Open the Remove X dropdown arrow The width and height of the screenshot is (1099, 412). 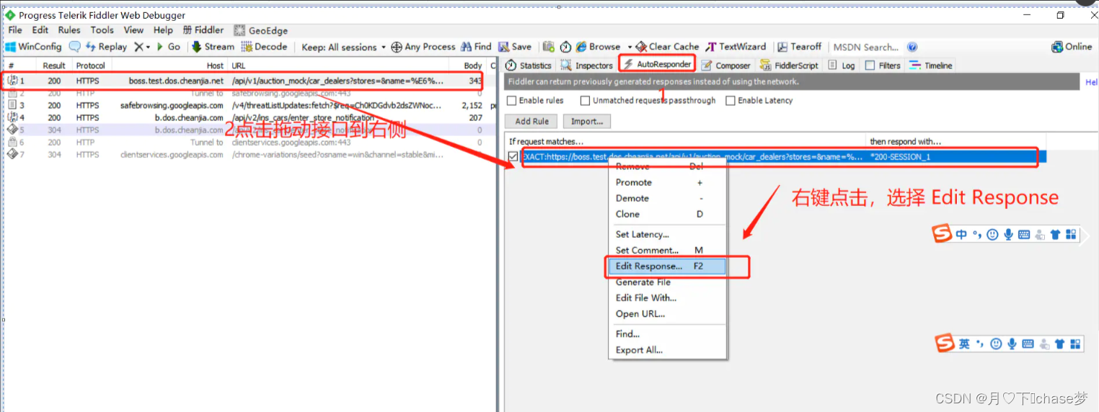[x=148, y=47]
